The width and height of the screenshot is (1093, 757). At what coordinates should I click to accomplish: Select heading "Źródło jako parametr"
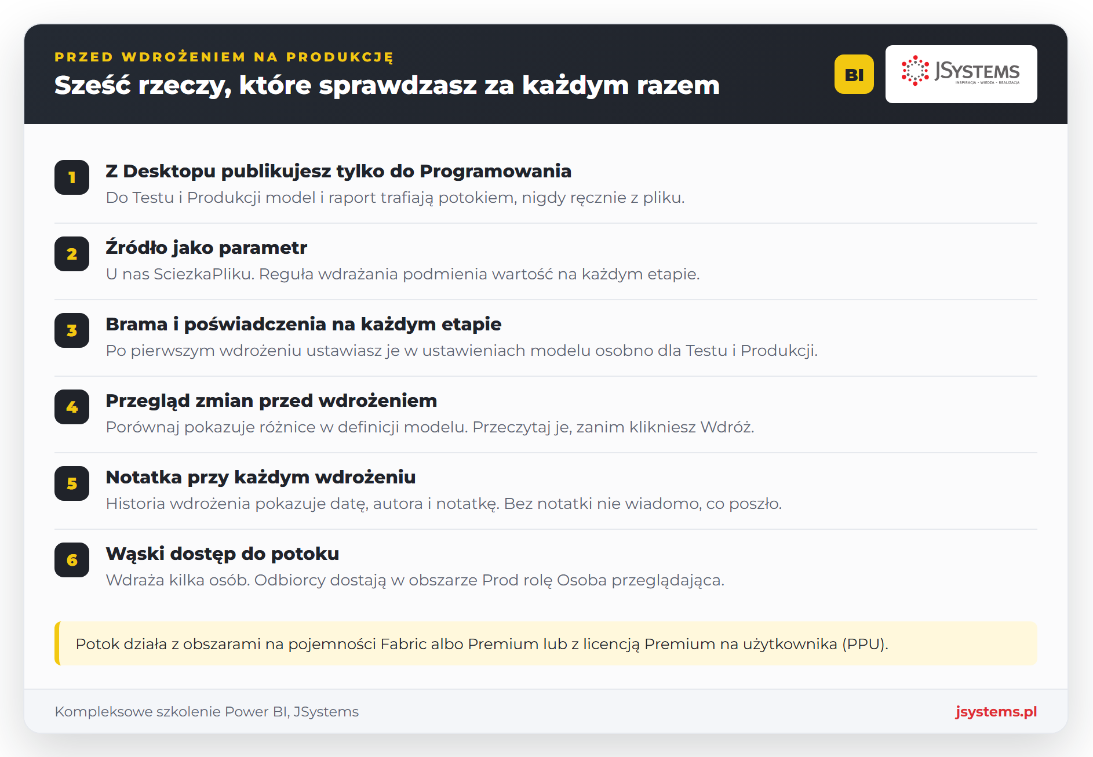coord(206,248)
